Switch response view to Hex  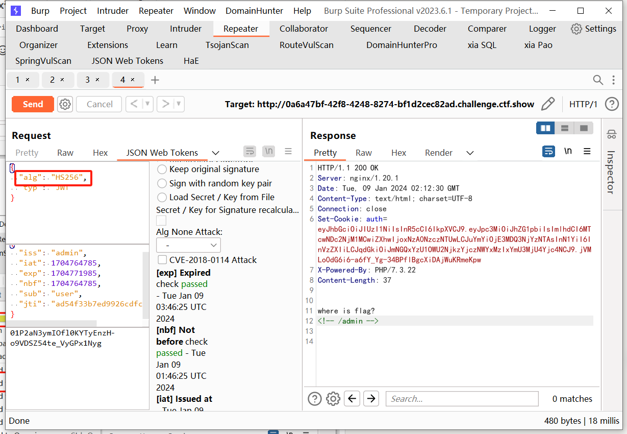click(399, 153)
